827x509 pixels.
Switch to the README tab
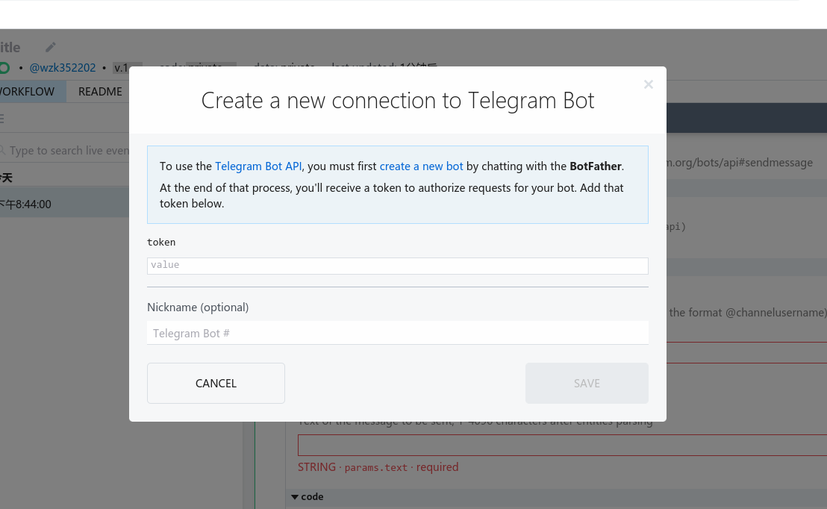[100, 92]
